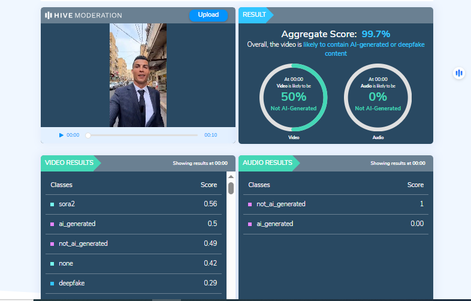Click the video preview thumbnail
The width and height of the screenshot is (471, 301).
click(x=138, y=75)
